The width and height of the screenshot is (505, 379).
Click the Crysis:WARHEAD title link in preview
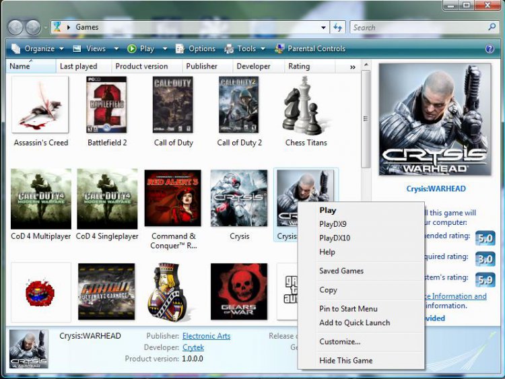click(436, 188)
